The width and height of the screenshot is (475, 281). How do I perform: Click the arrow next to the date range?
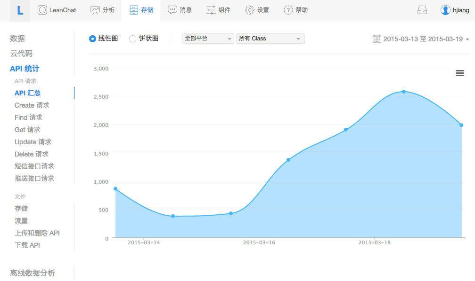467,39
